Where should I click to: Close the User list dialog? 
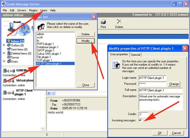[94, 17]
